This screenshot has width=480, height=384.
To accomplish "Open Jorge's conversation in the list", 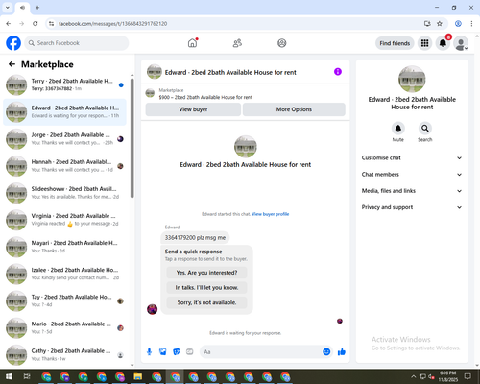I will [64, 139].
